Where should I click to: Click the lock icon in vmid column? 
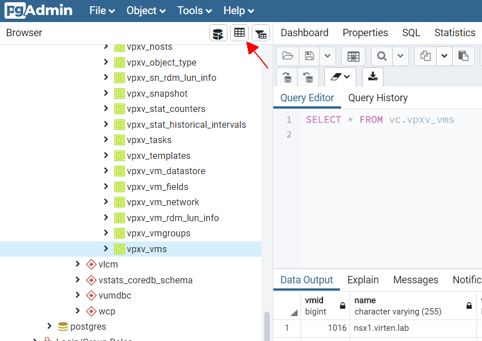point(342,305)
